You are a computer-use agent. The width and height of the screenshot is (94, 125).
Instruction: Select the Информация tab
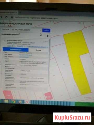16,49
